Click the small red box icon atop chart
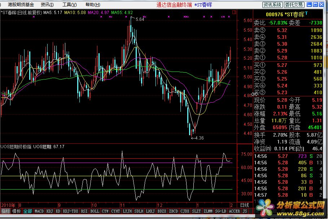The image size is (328, 219). (234, 12)
